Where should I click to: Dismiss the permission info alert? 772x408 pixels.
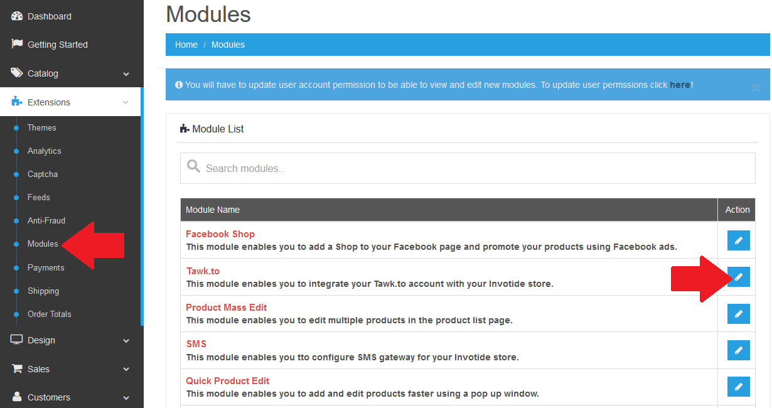tap(756, 88)
